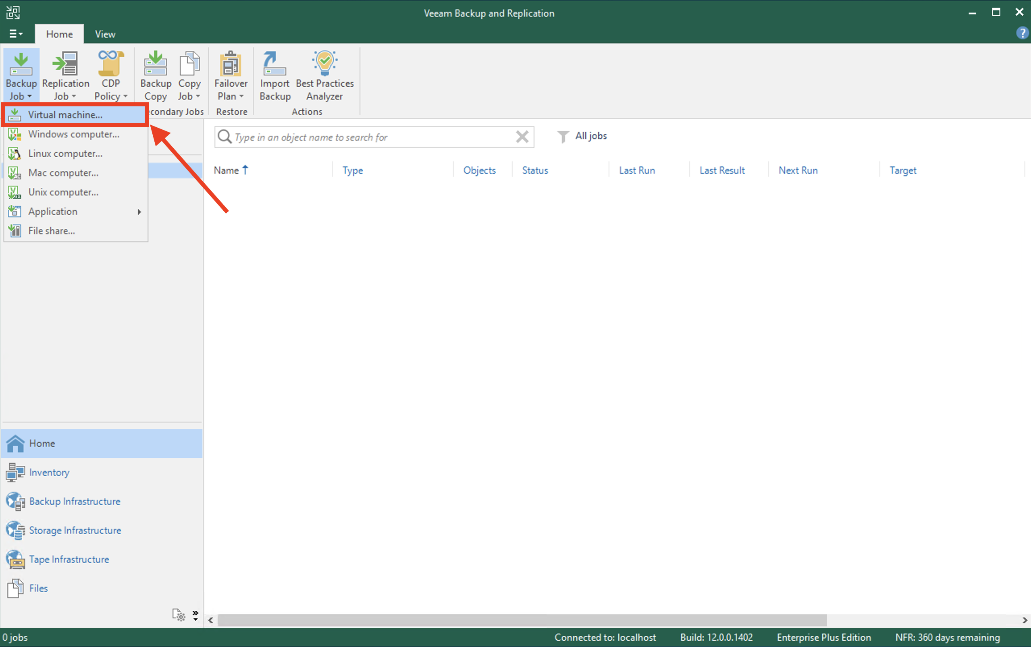Click 'Build: 12.0.0.1402' status text

[717, 637]
